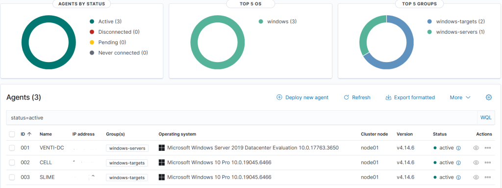Click Windows logo icon in VENTI-DC row

coord(162,148)
